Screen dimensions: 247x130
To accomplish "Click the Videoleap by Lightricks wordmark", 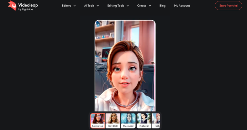I will coord(28,7).
